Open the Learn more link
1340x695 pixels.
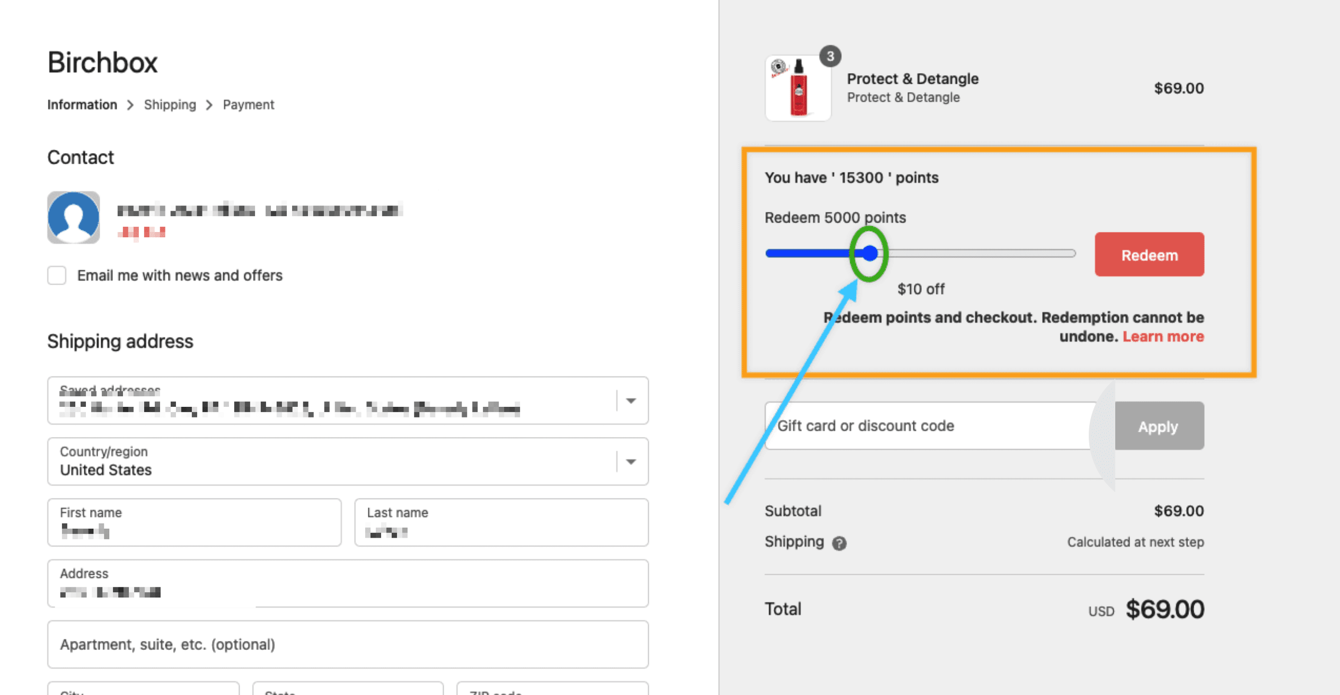point(1163,336)
